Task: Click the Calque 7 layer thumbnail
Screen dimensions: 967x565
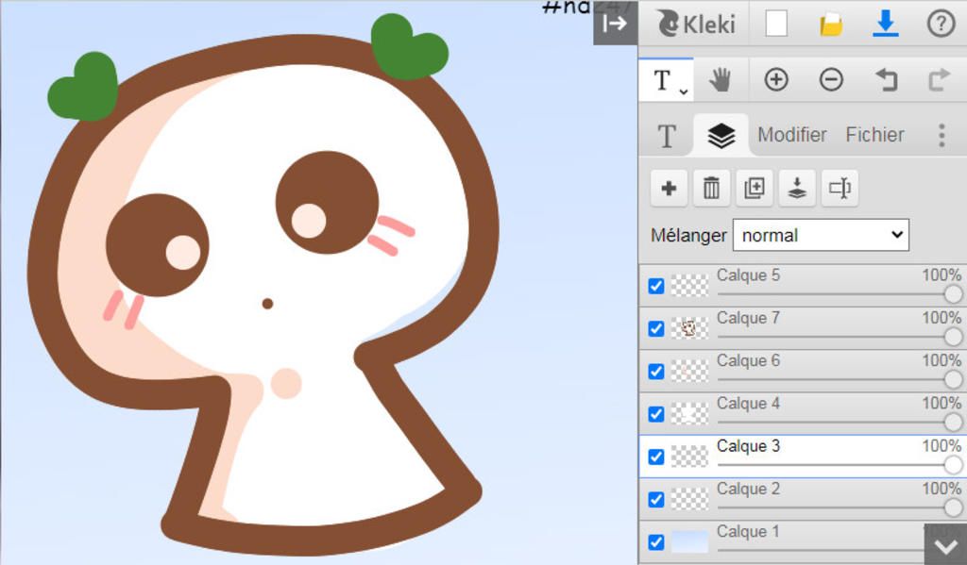Action: (689, 328)
